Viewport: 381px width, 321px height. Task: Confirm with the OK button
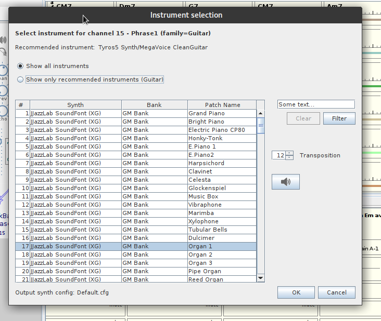point(296,292)
